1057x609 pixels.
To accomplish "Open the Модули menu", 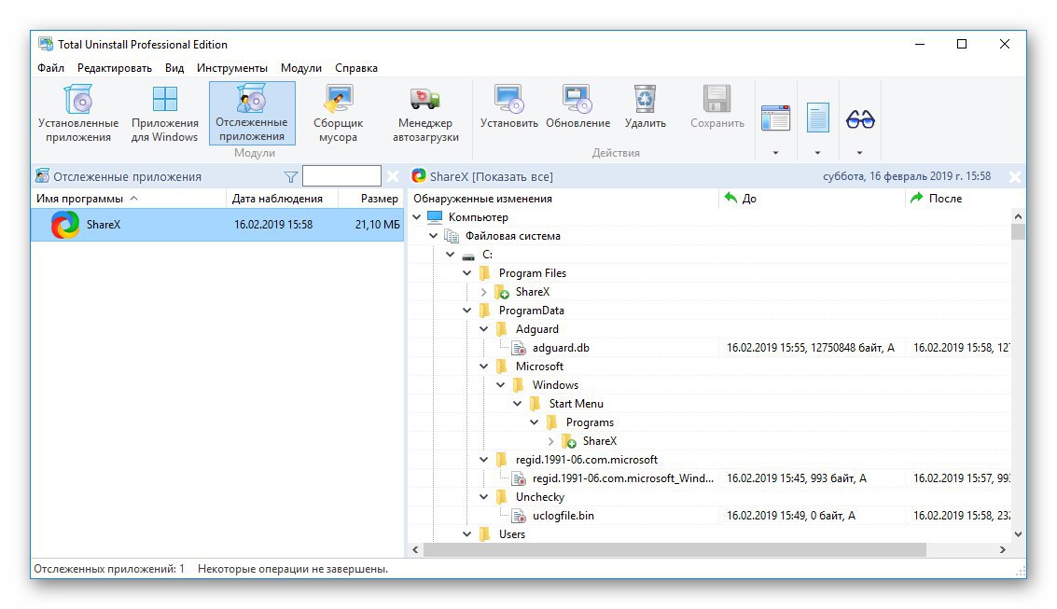I will (301, 68).
